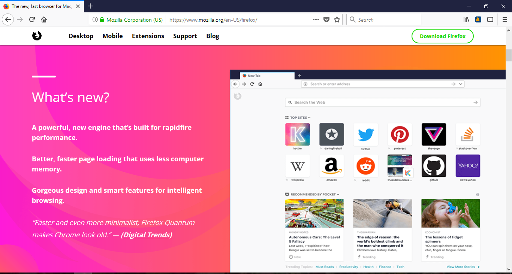Open the Library icon in the toolbar
Image resolution: width=512 pixels, height=274 pixels.
(x=466, y=19)
